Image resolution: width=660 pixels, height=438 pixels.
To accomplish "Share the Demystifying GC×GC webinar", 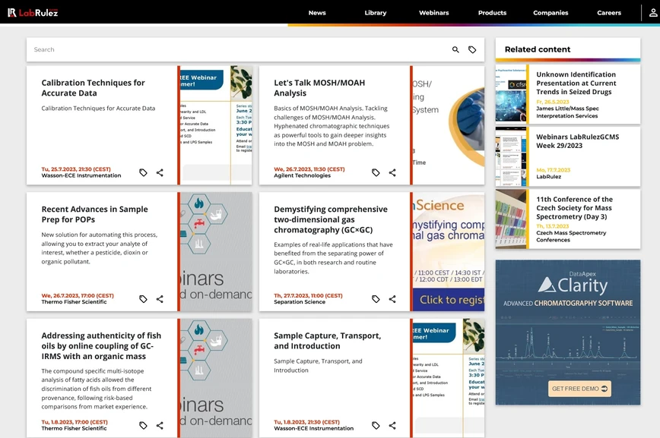I will [392, 299].
